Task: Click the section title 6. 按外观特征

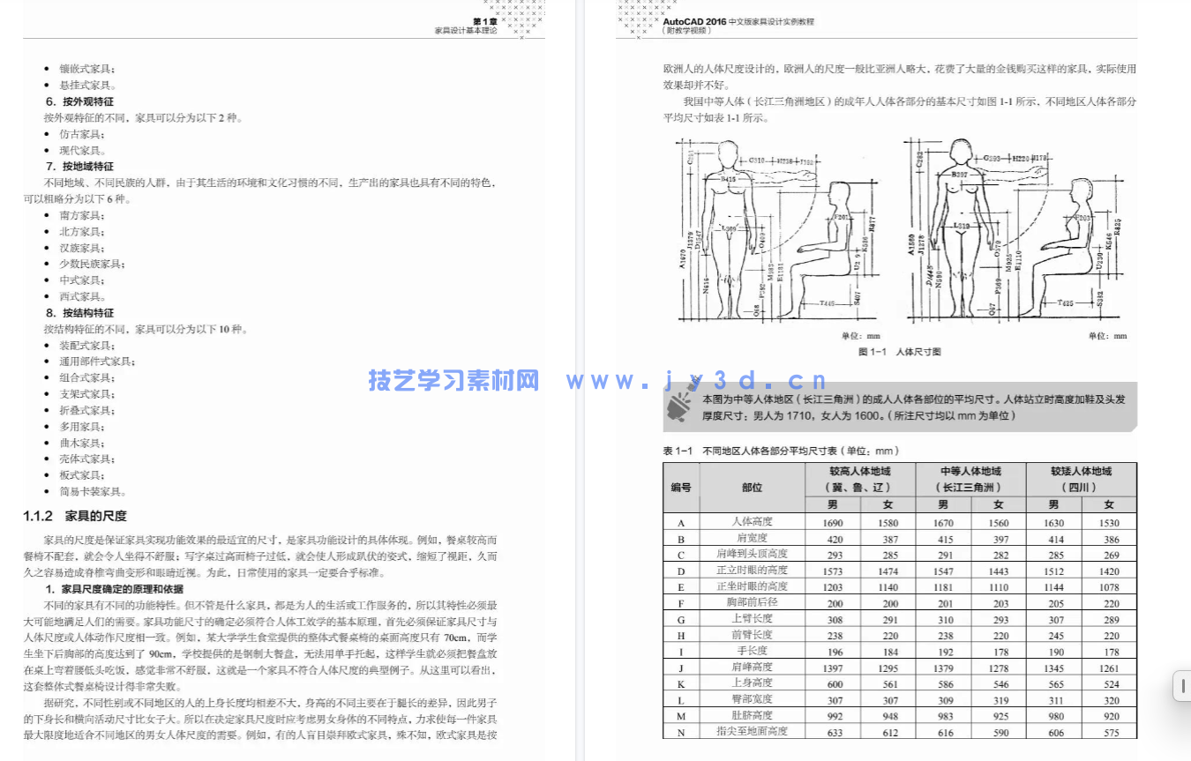Action: pos(81,101)
